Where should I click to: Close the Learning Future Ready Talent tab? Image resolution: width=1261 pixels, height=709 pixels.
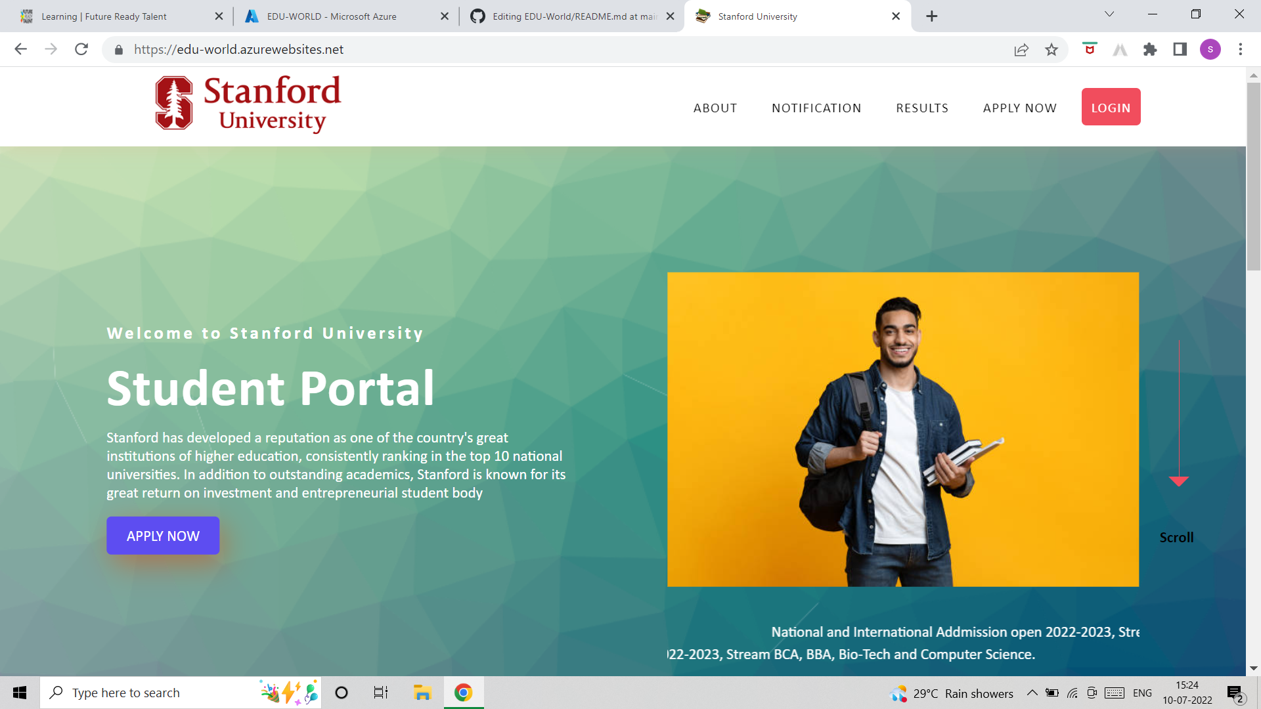219,16
